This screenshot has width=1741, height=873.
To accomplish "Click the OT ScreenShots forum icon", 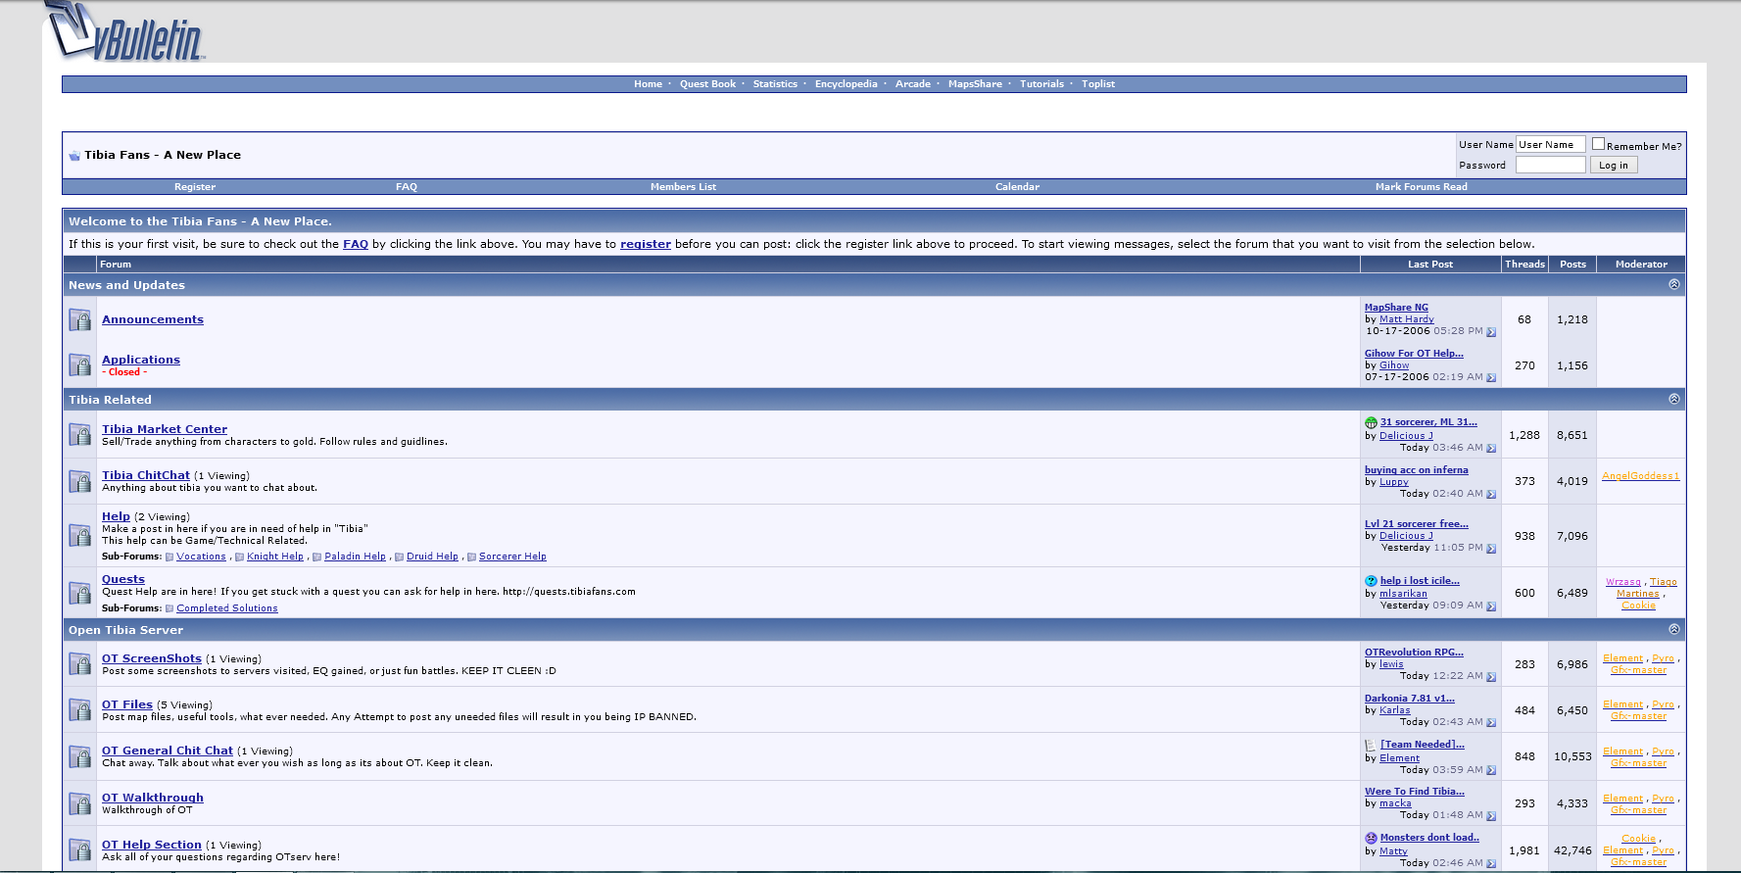I will tap(80, 663).
